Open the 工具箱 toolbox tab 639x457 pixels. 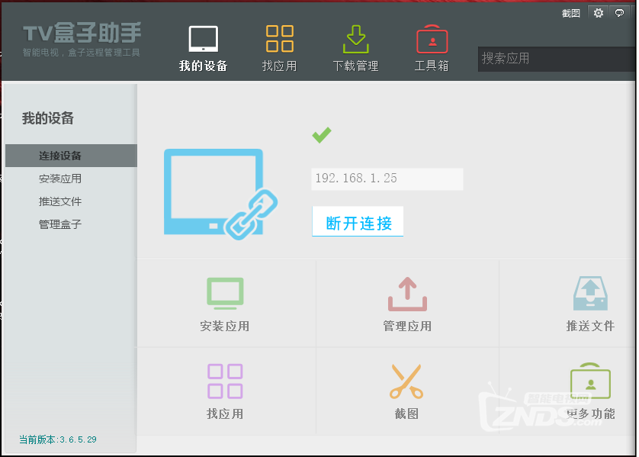coord(432,49)
